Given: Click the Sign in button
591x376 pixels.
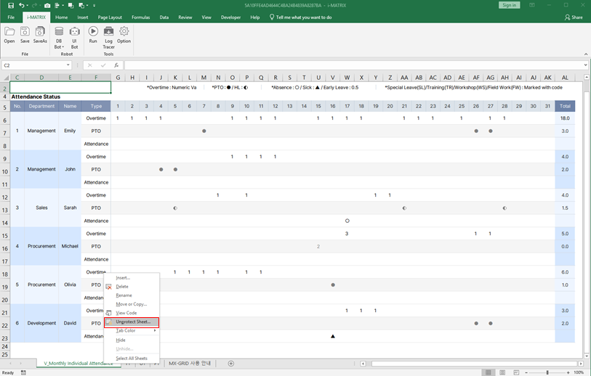Looking at the screenshot, I should tap(510, 5).
